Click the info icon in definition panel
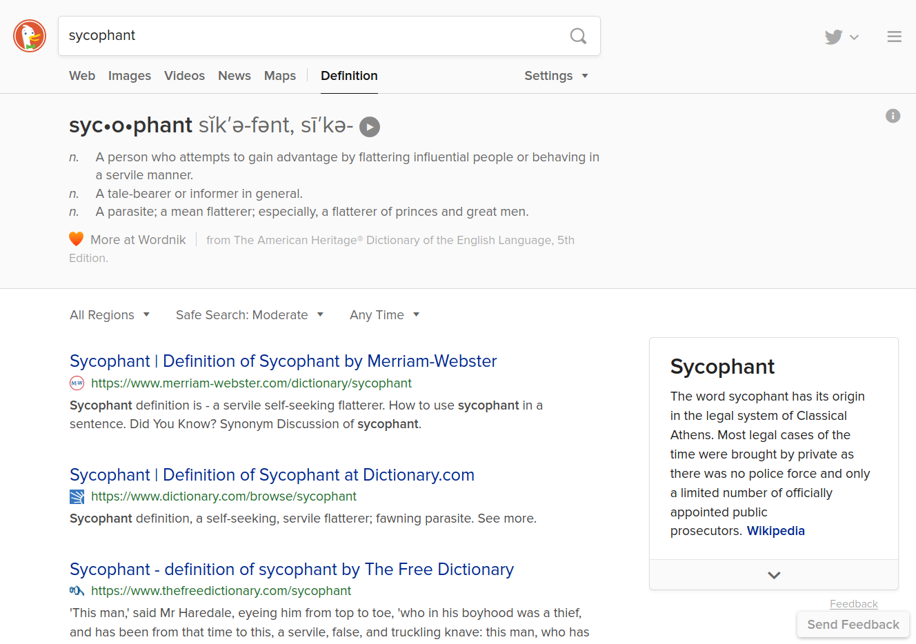Image resolution: width=916 pixels, height=644 pixels. pyautogui.click(x=893, y=116)
